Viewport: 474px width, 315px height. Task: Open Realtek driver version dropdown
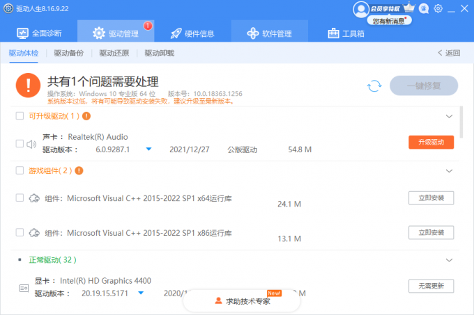pyautogui.click(x=148, y=150)
